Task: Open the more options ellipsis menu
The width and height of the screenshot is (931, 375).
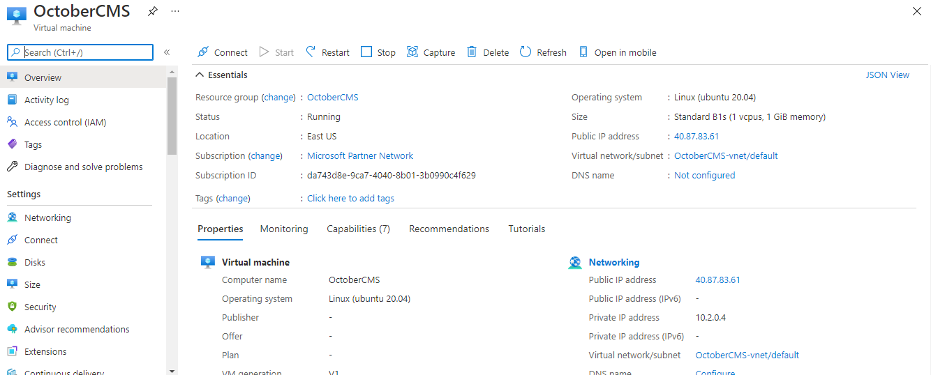Action: tap(174, 12)
